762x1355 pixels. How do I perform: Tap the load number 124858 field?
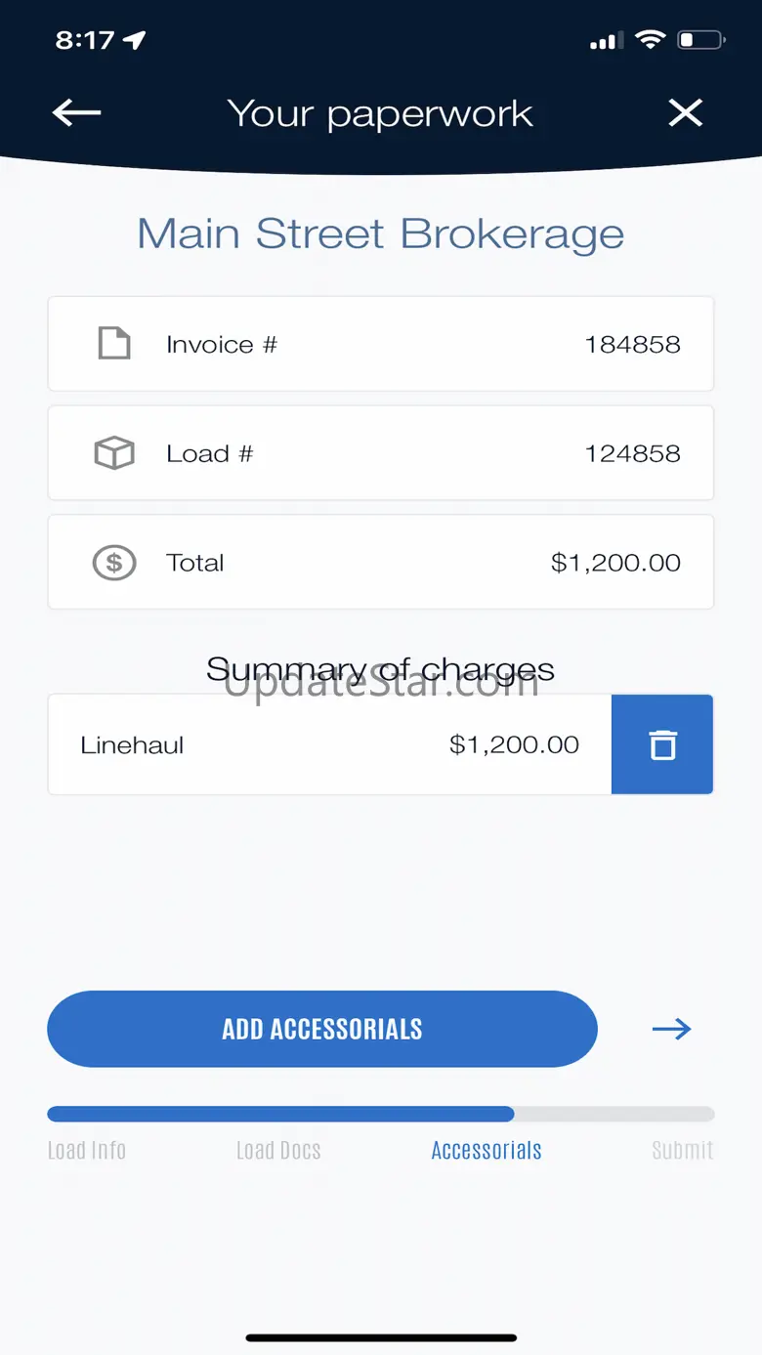(x=632, y=453)
